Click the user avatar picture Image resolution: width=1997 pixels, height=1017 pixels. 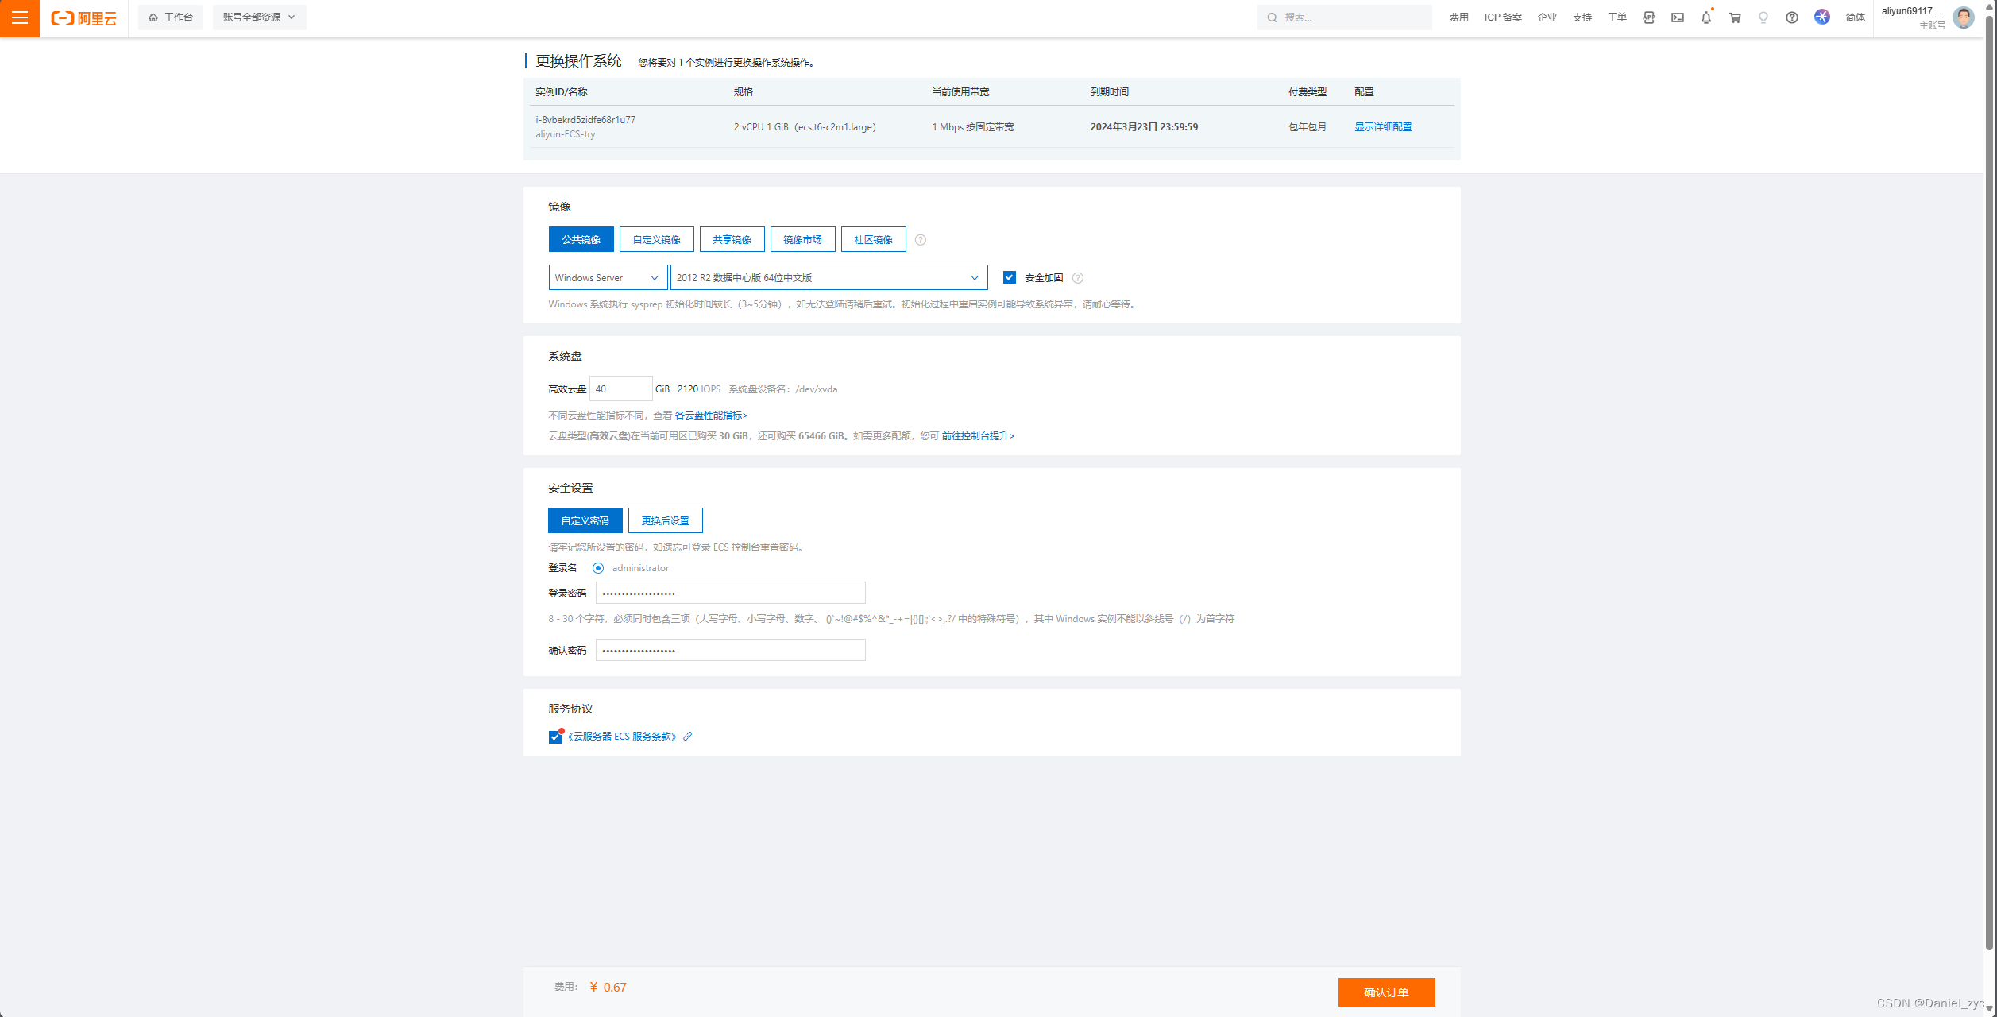coord(1963,17)
